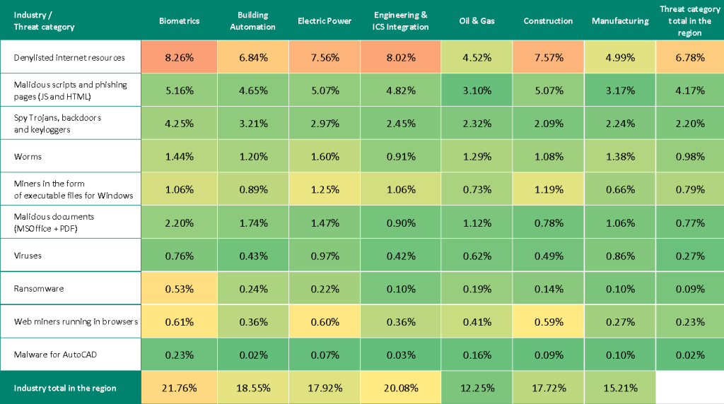This screenshot has height=404, width=724.
Task: Select the 0.53% Biometrics cell
Action: (179, 288)
